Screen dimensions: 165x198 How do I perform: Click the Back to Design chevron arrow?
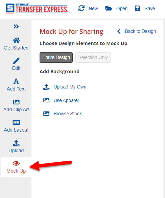[119, 31]
